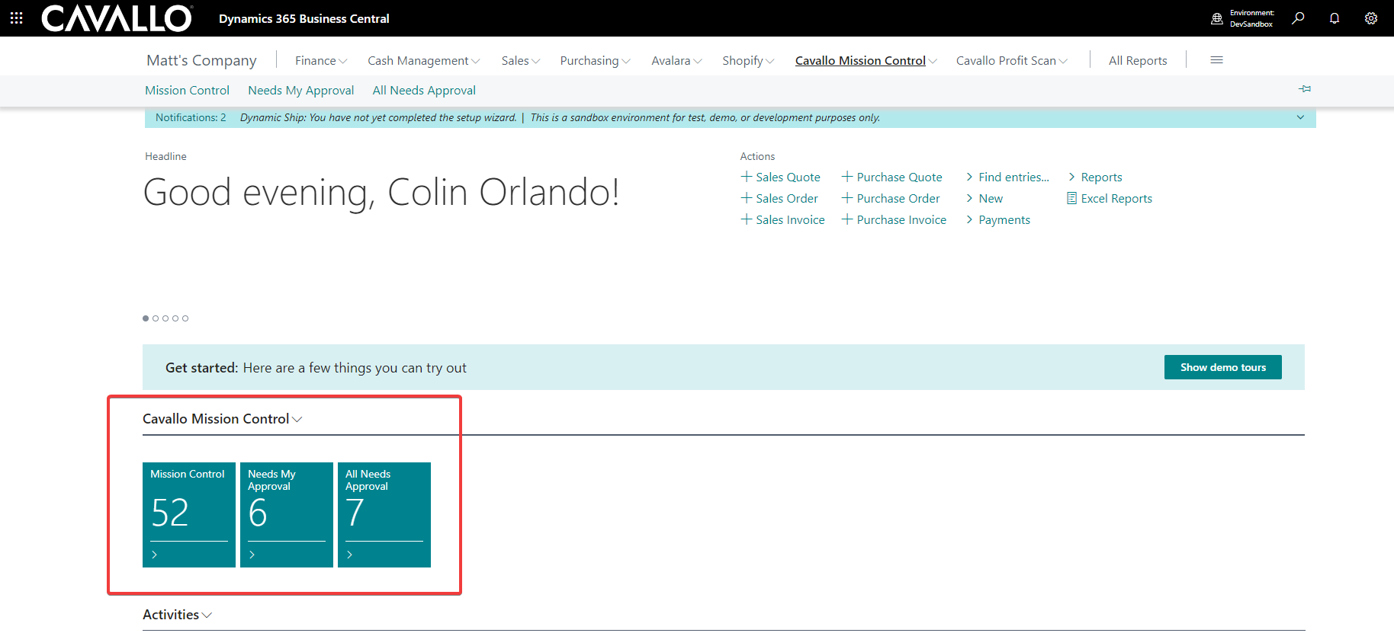1394x633 pixels.
Task: Click Show demo tours button
Action: pyautogui.click(x=1222, y=367)
